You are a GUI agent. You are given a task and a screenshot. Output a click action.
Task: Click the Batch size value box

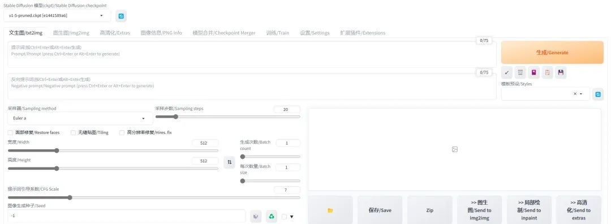[288, 167]
